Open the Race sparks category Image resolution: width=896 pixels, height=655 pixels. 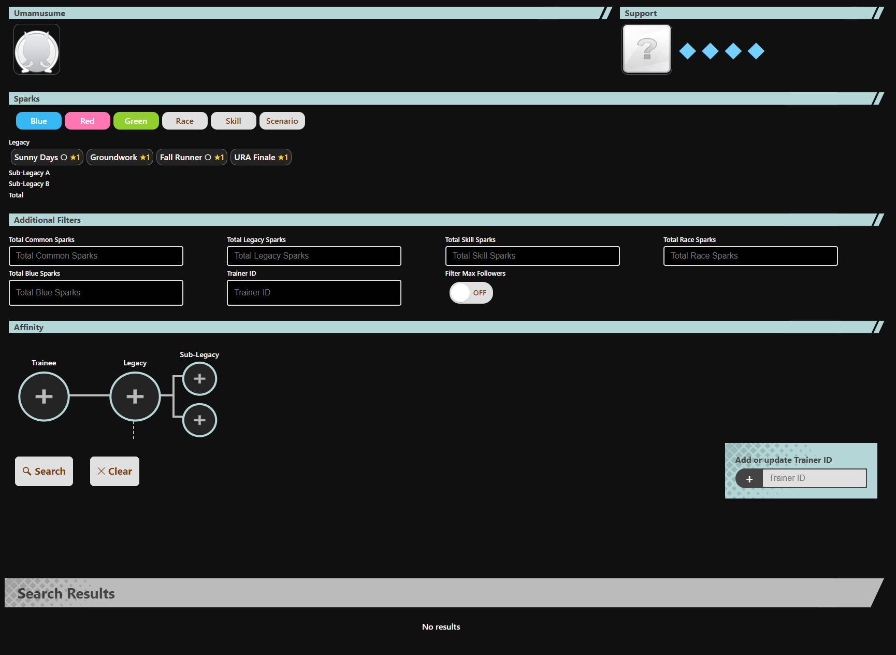click(x=185, y=121)
